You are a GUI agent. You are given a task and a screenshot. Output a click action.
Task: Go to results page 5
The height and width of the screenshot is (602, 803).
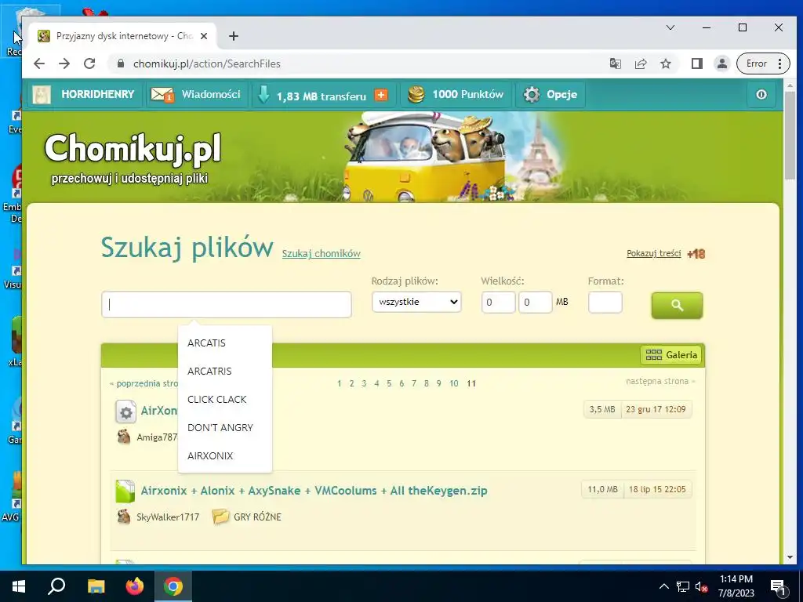pos(389,383)
